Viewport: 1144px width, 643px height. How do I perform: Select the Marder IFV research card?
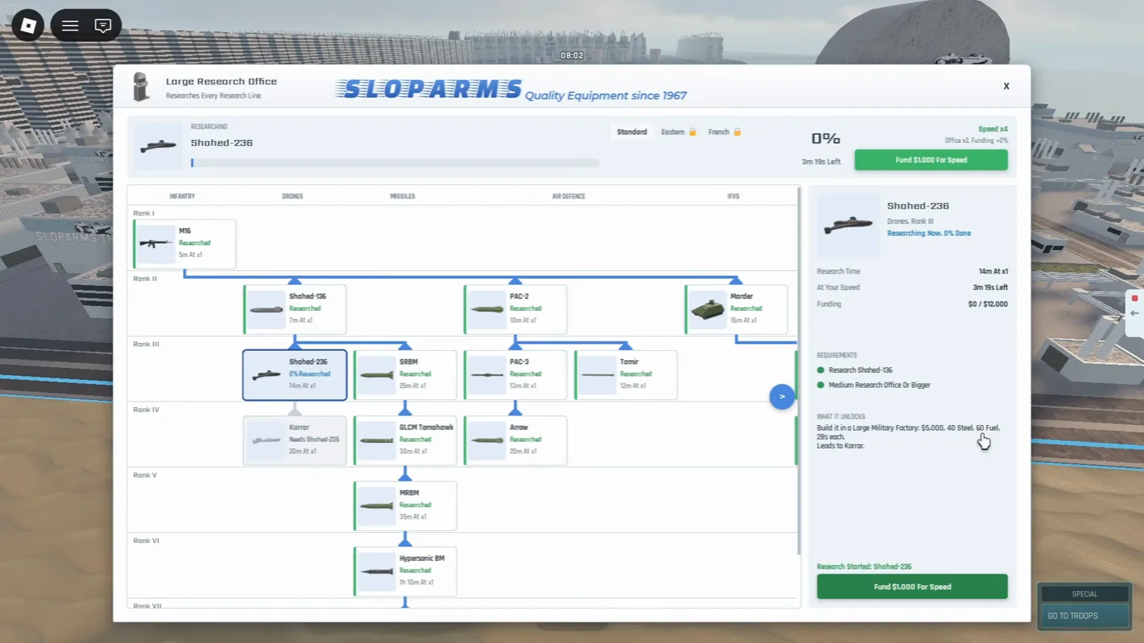click(x=736, y=309)
